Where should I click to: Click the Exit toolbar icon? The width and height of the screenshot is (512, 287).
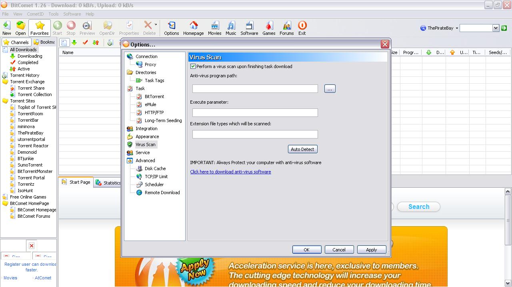tap(302, 28)
